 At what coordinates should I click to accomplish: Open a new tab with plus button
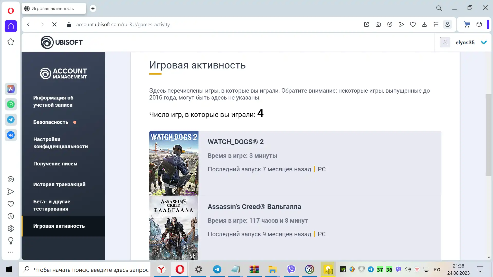pos(93,8)
